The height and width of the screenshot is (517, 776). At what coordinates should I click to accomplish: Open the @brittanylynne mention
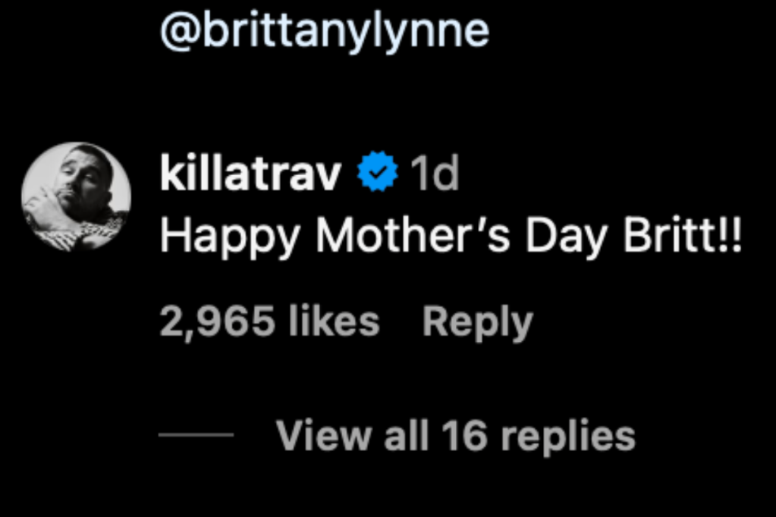tap(324, 30)
